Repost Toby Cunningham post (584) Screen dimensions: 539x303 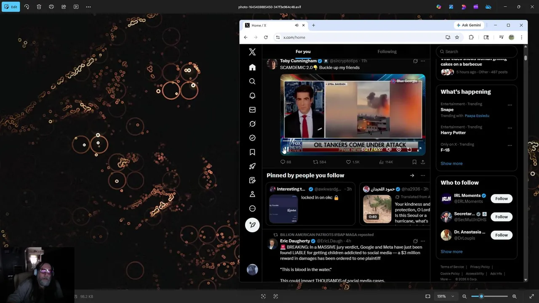[320, 162]
